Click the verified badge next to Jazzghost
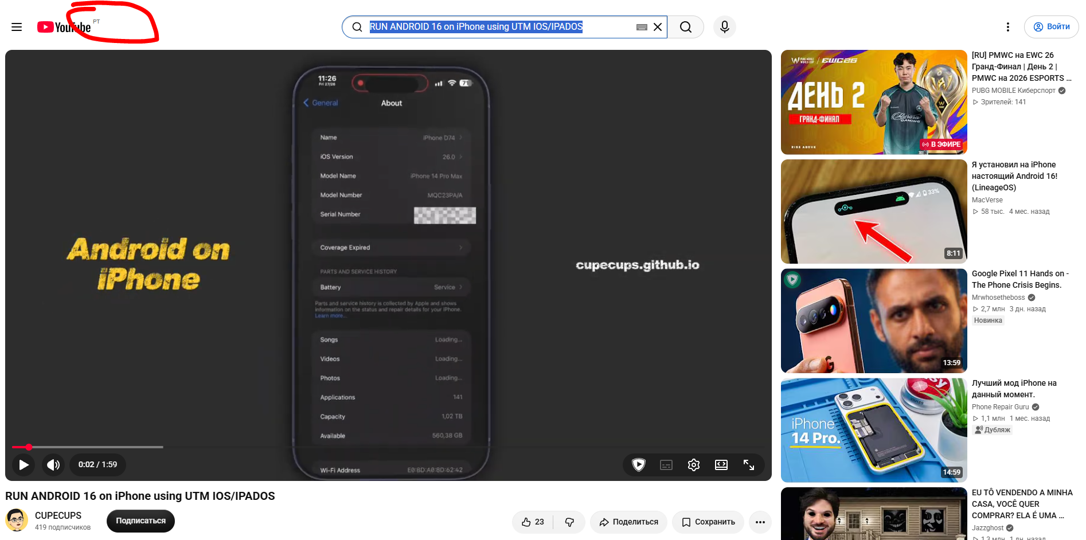This screenshot has height=540, width=1086. click(1010, 528)
